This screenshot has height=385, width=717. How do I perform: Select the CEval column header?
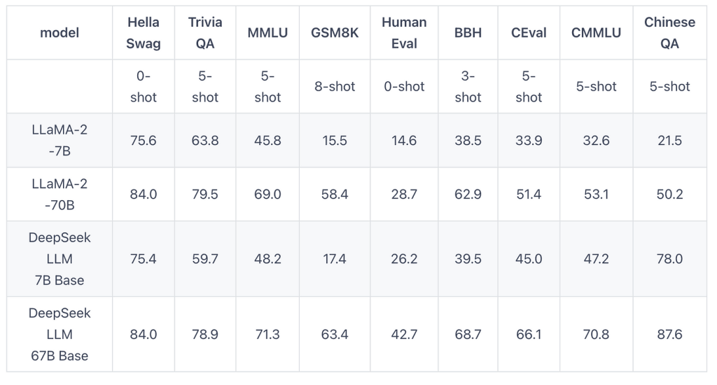pos(529,33)
